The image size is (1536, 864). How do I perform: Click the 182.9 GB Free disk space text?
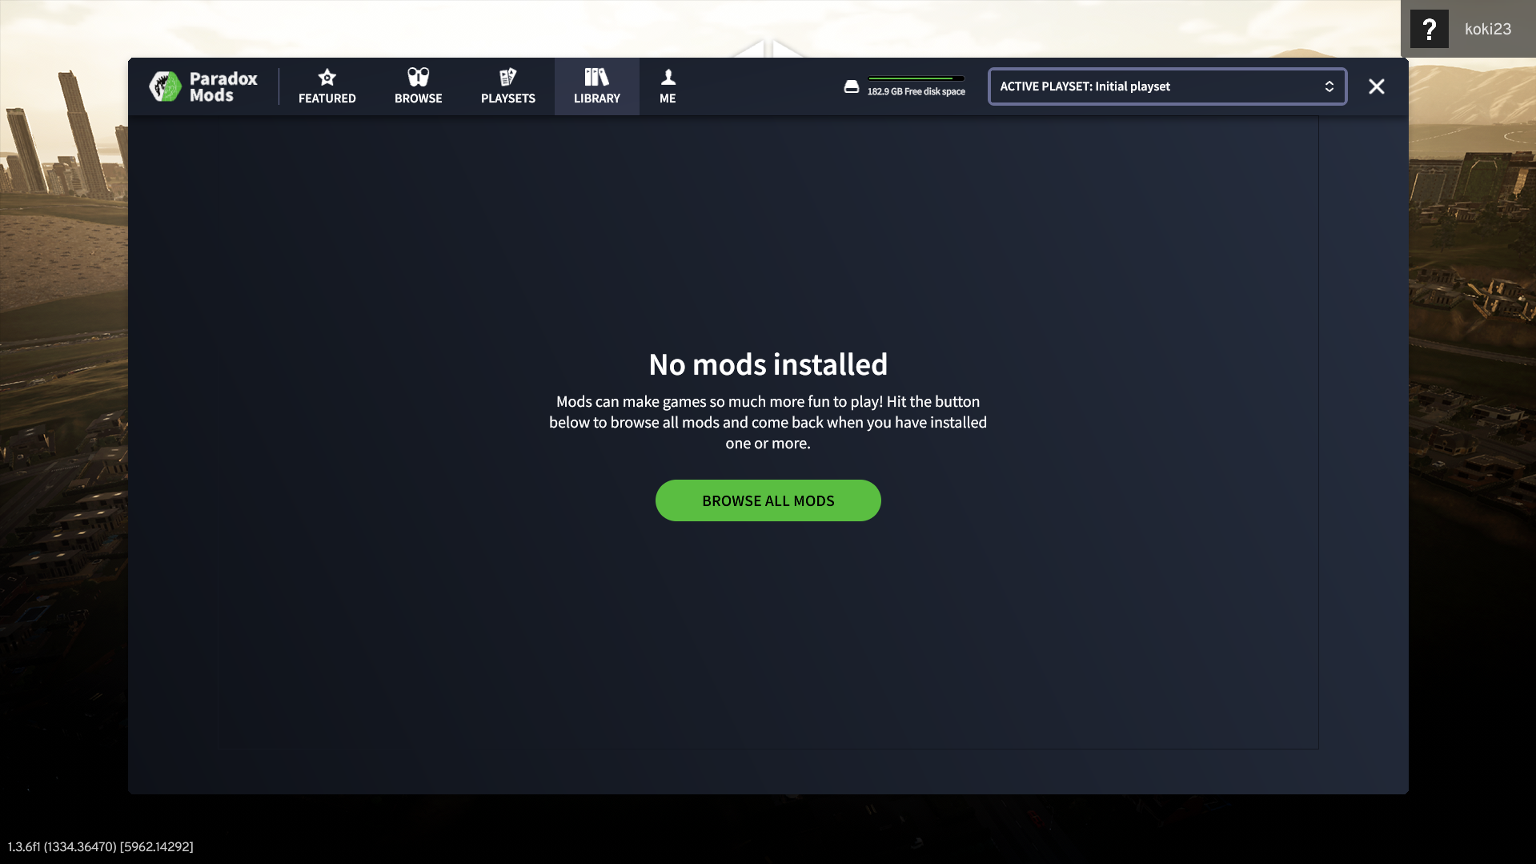(916, 92)
